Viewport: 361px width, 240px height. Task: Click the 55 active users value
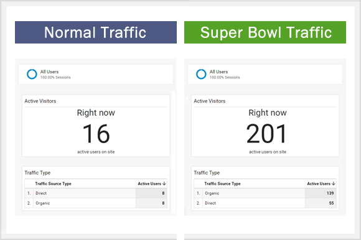click(331, 203)
